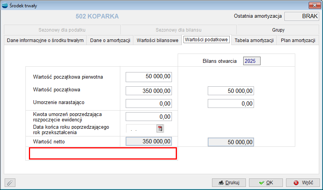Open the Dane o amortyzacji tab
Viewport: 323px width, 190px height.
pos(110,40)
